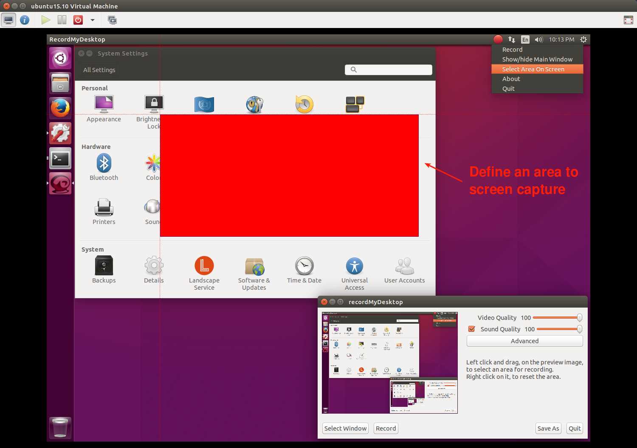Adjust the Video Quality slider
Viewport: 637px width, 448px height.
[x=558, y=317]
